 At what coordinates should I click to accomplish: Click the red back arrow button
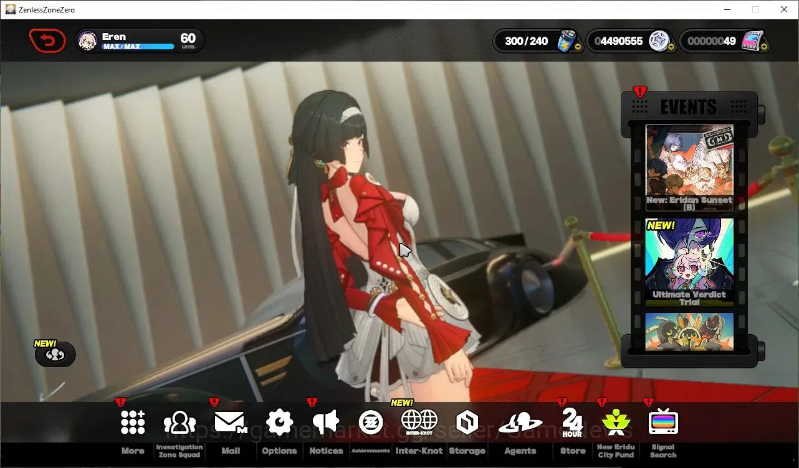tap(47, 41)
